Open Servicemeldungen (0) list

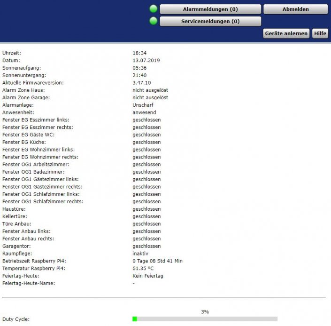(210, 21)
